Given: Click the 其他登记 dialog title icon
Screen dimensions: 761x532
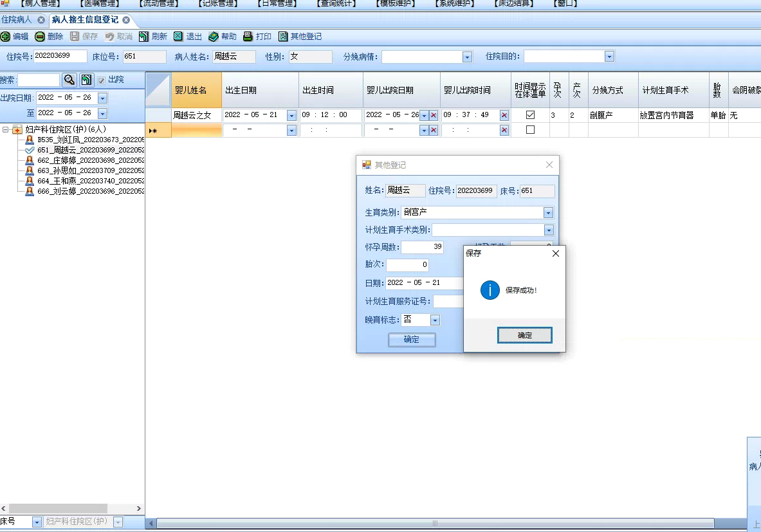Looking at the screenshot, I should click(367, 165).
